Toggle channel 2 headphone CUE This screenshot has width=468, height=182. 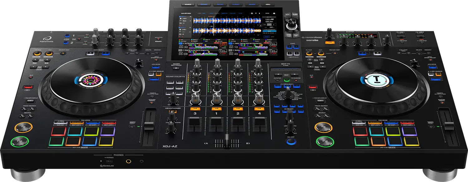[238, 108]
